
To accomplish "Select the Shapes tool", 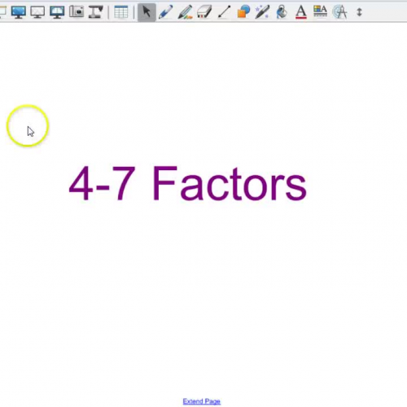I will (243, 12).
